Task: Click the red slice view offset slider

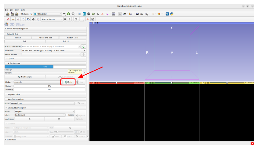Action: point(116,83)
